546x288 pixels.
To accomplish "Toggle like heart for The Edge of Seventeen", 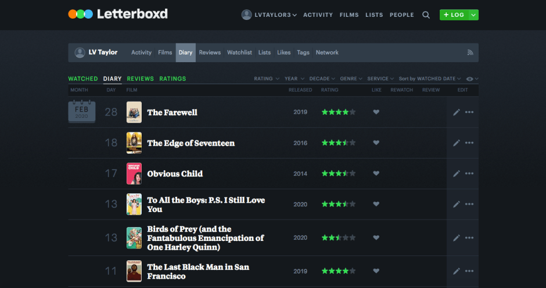I will [376, 143].
